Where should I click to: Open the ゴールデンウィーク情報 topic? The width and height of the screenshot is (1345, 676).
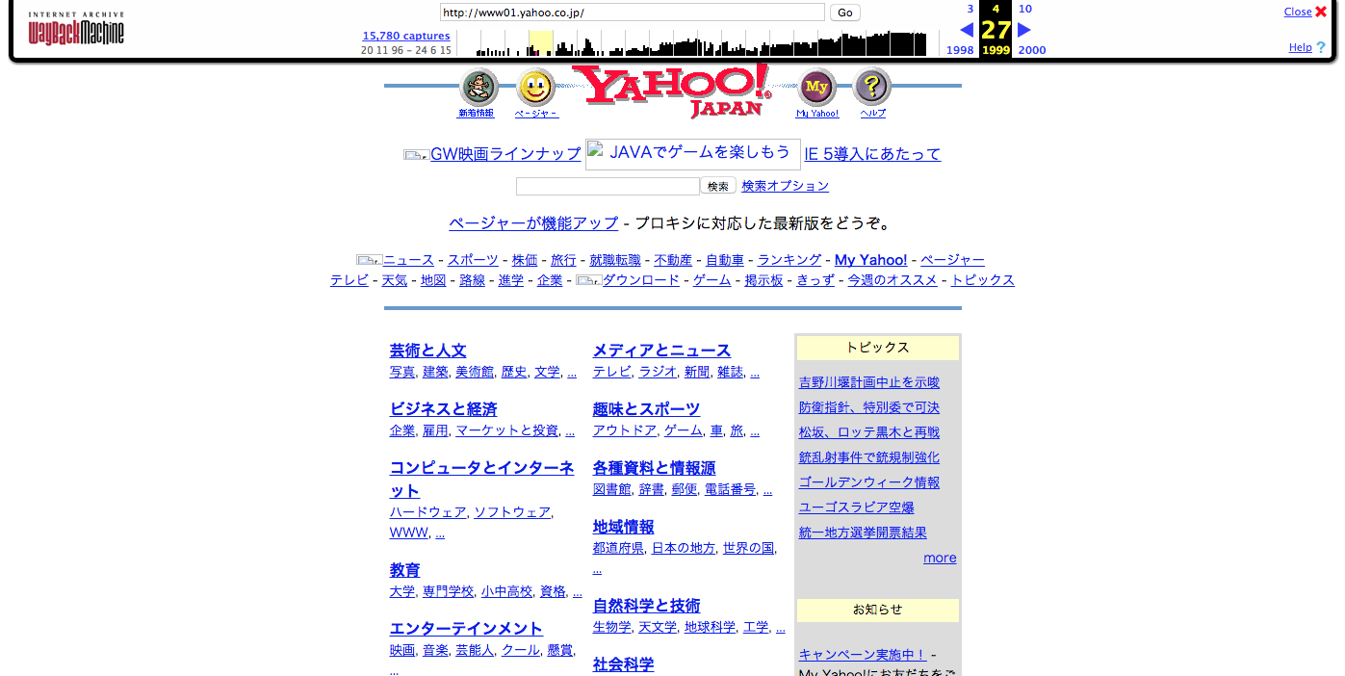869,482
